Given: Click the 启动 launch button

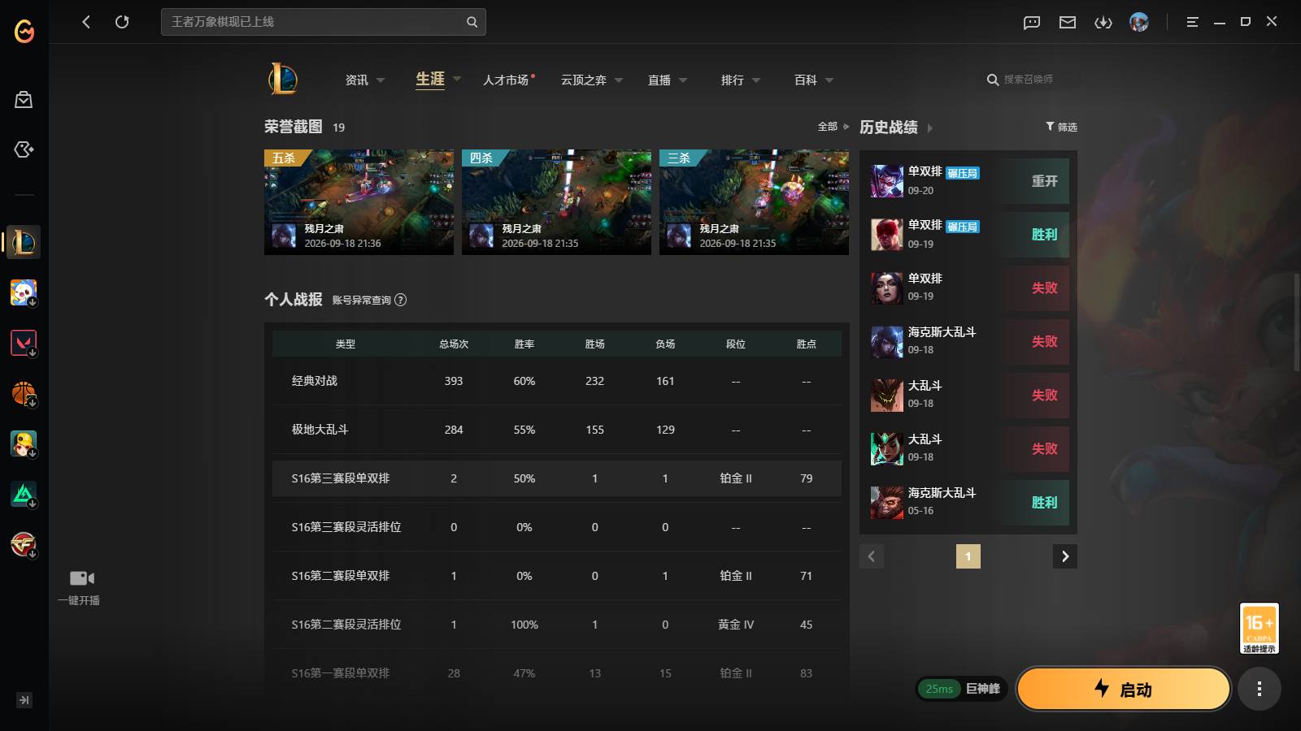Looking at the screenshot, I should coord(1124,689).
